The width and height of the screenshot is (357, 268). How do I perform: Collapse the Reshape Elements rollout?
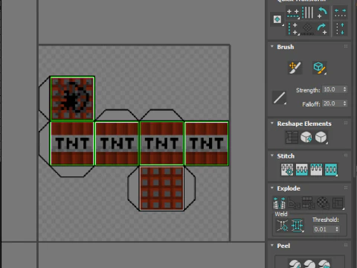272,123
